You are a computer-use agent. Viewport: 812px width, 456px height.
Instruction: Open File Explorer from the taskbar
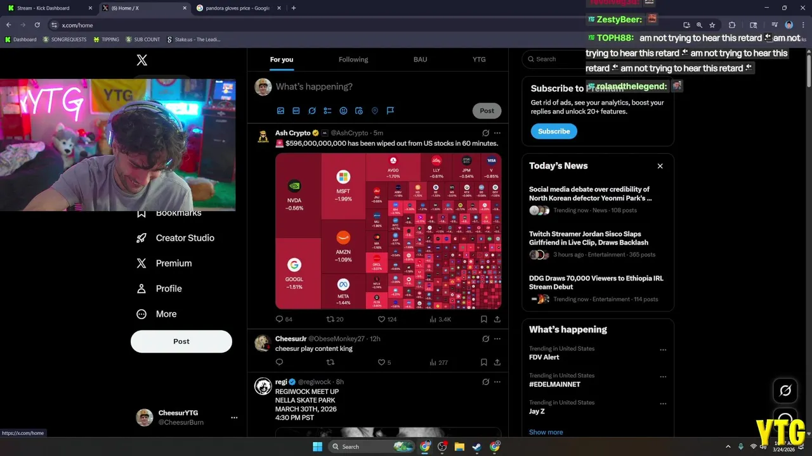coord(459,446)
